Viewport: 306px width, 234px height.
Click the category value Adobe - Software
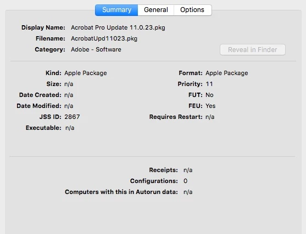(x=96, y=49)
